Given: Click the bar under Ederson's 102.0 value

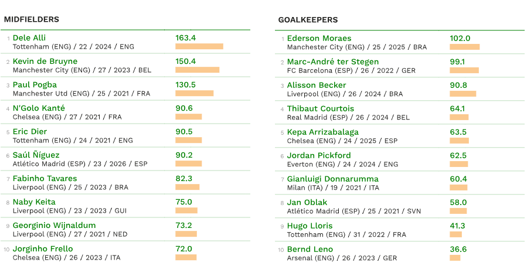Looking at the screenshot, I should tap(464, 47).
